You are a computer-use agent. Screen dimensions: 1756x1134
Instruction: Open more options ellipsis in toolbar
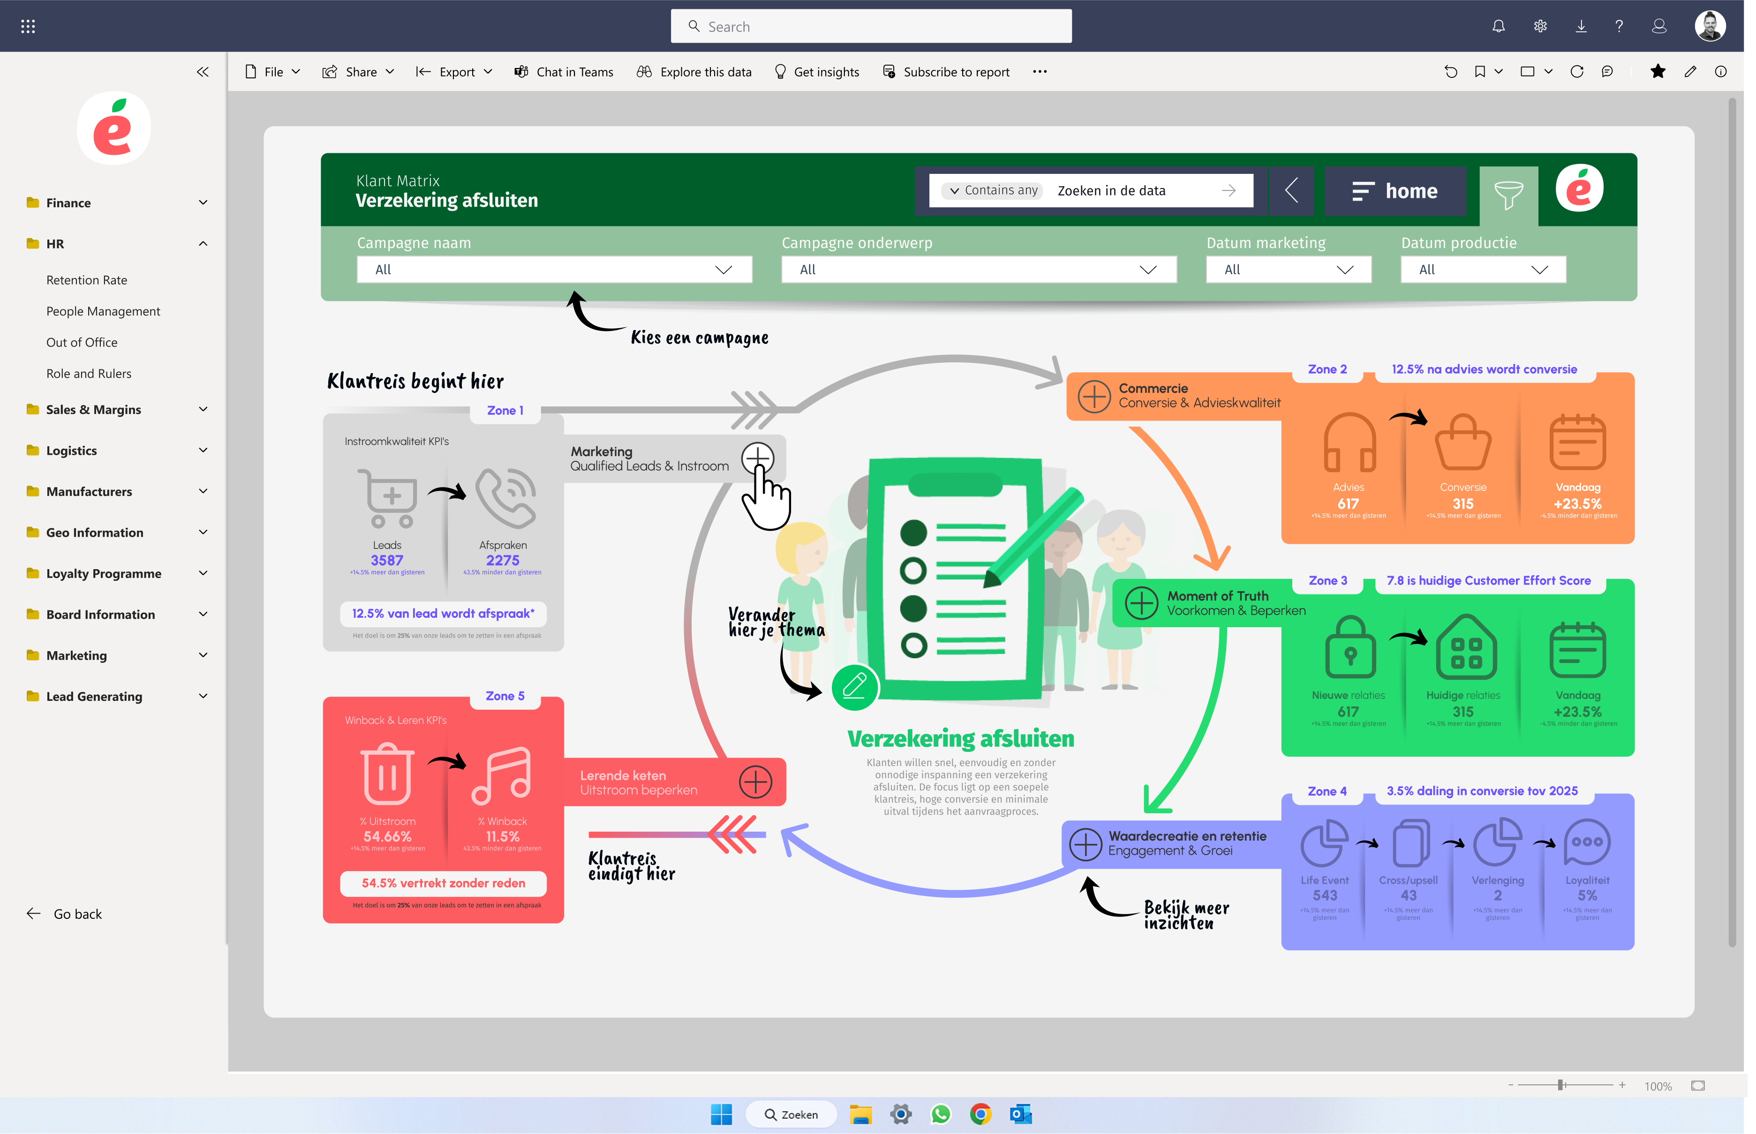(x=1040, y=71)
